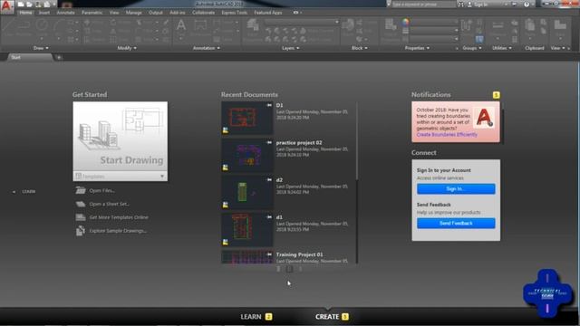Image resolution: width=580 pixels, height=326 pixels.
Task: Expand the Properties panel dropdown
Action: (x=417, y=48)
